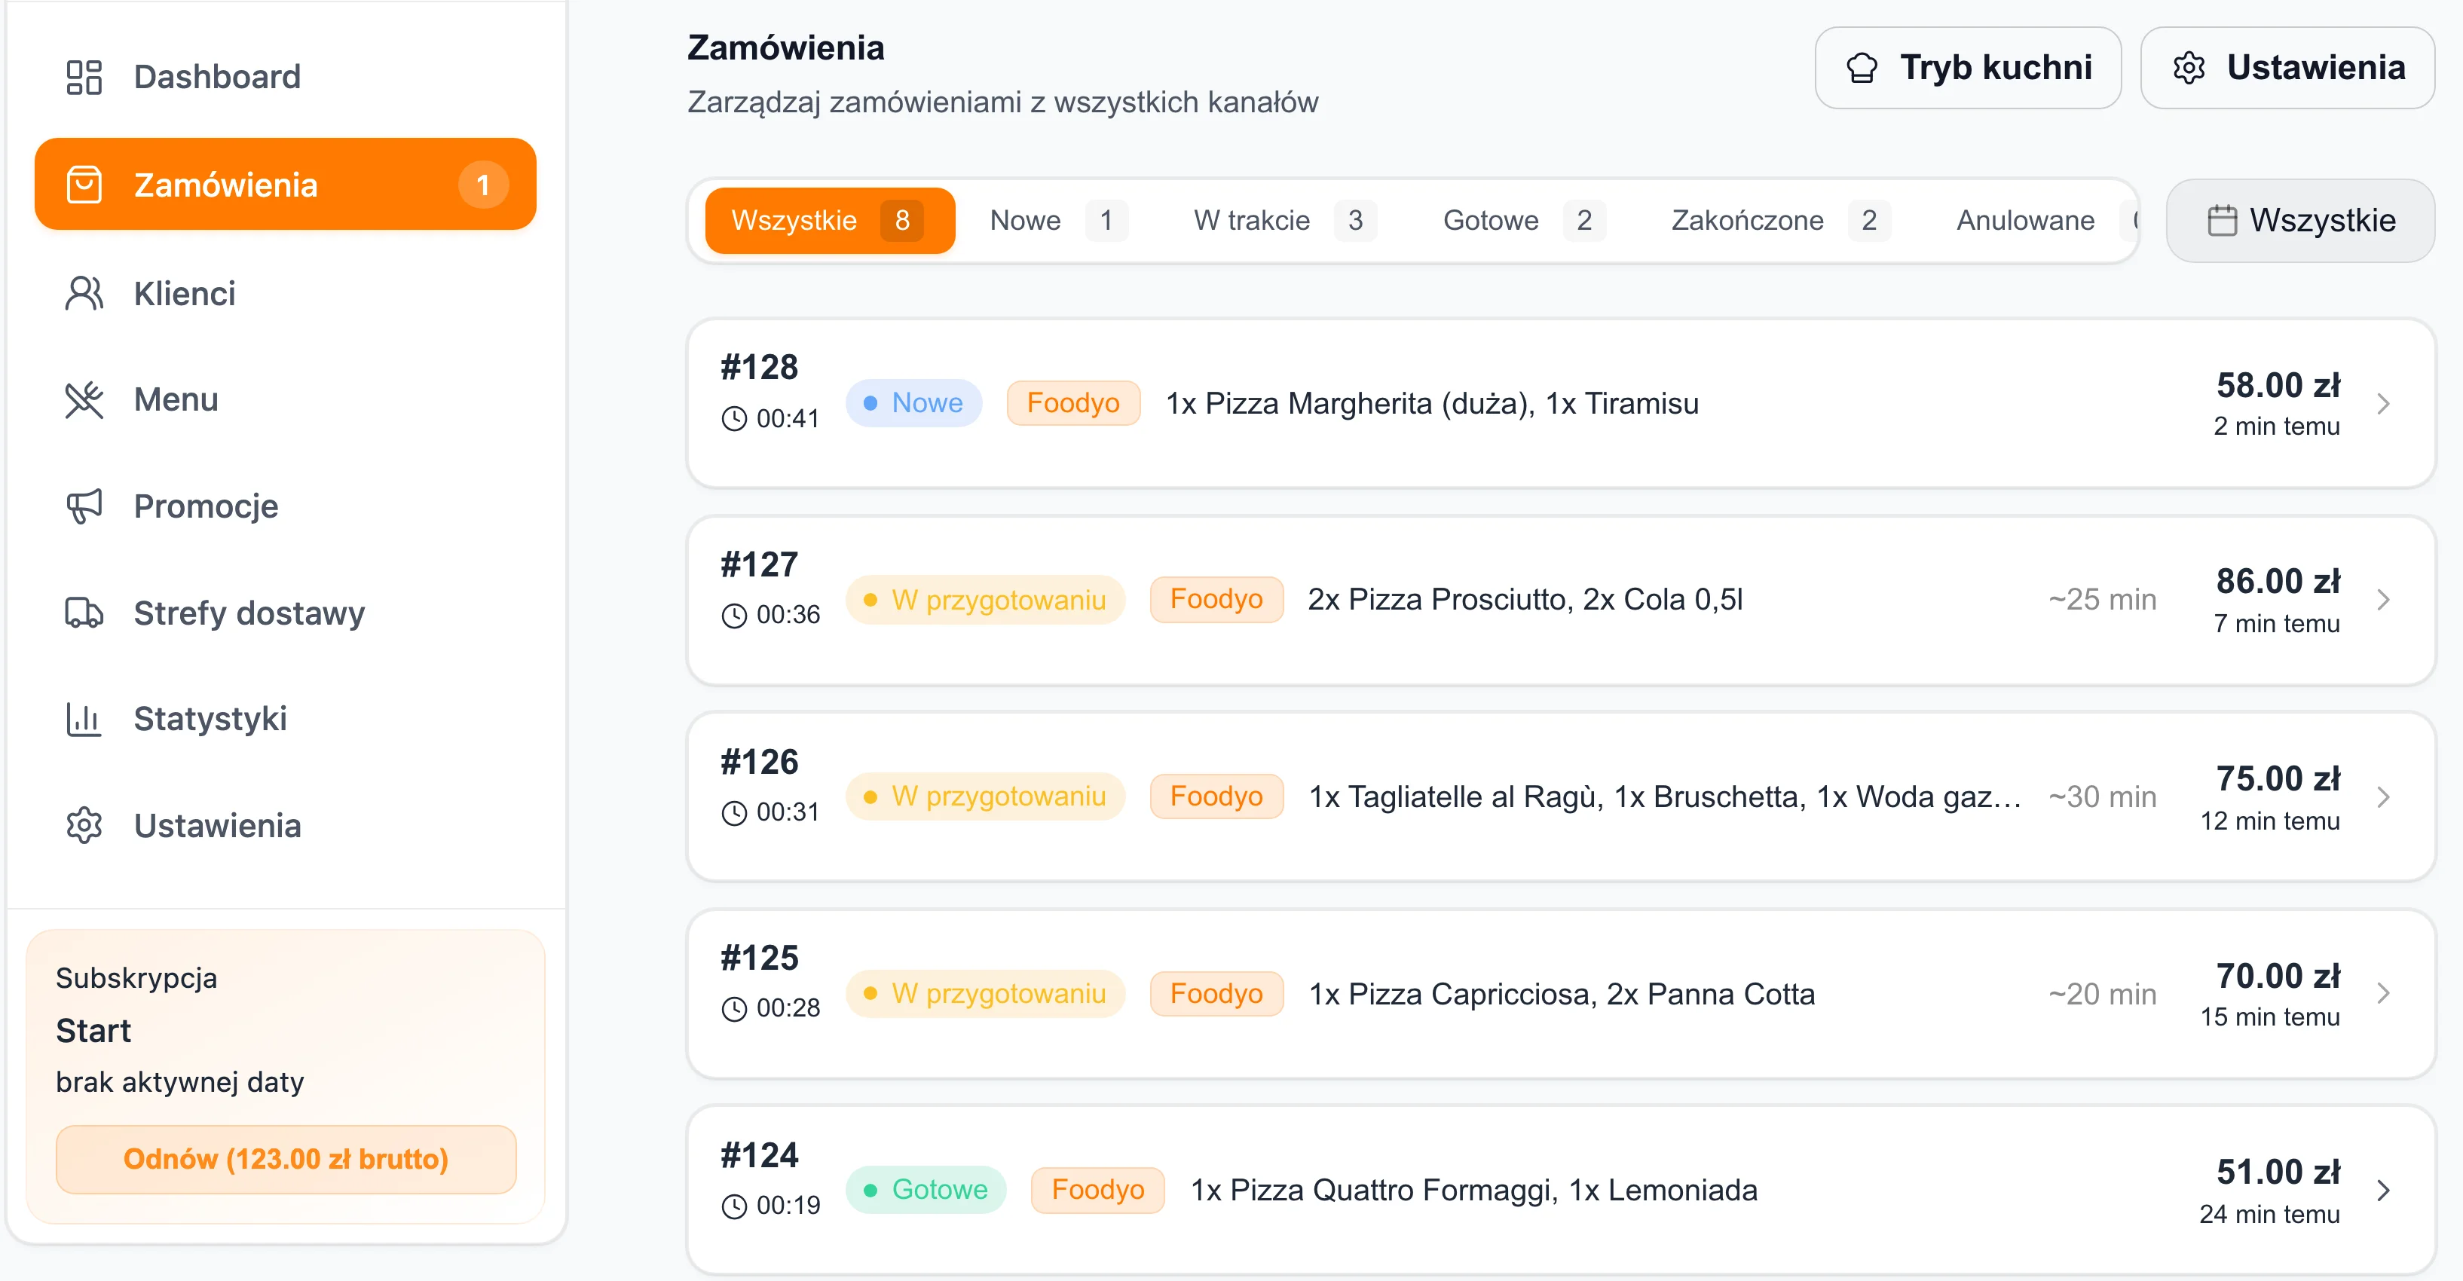Switch to the Zakończone tab
Viewport: 2463px width, 1281px height.
[1779, 221]
